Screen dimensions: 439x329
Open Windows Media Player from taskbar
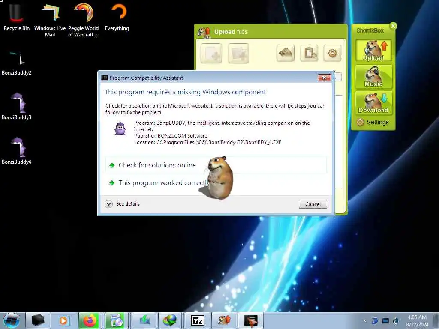pos(63,320)
